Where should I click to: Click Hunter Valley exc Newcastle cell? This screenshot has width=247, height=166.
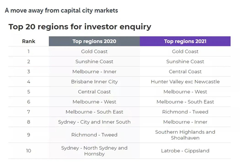185,82
